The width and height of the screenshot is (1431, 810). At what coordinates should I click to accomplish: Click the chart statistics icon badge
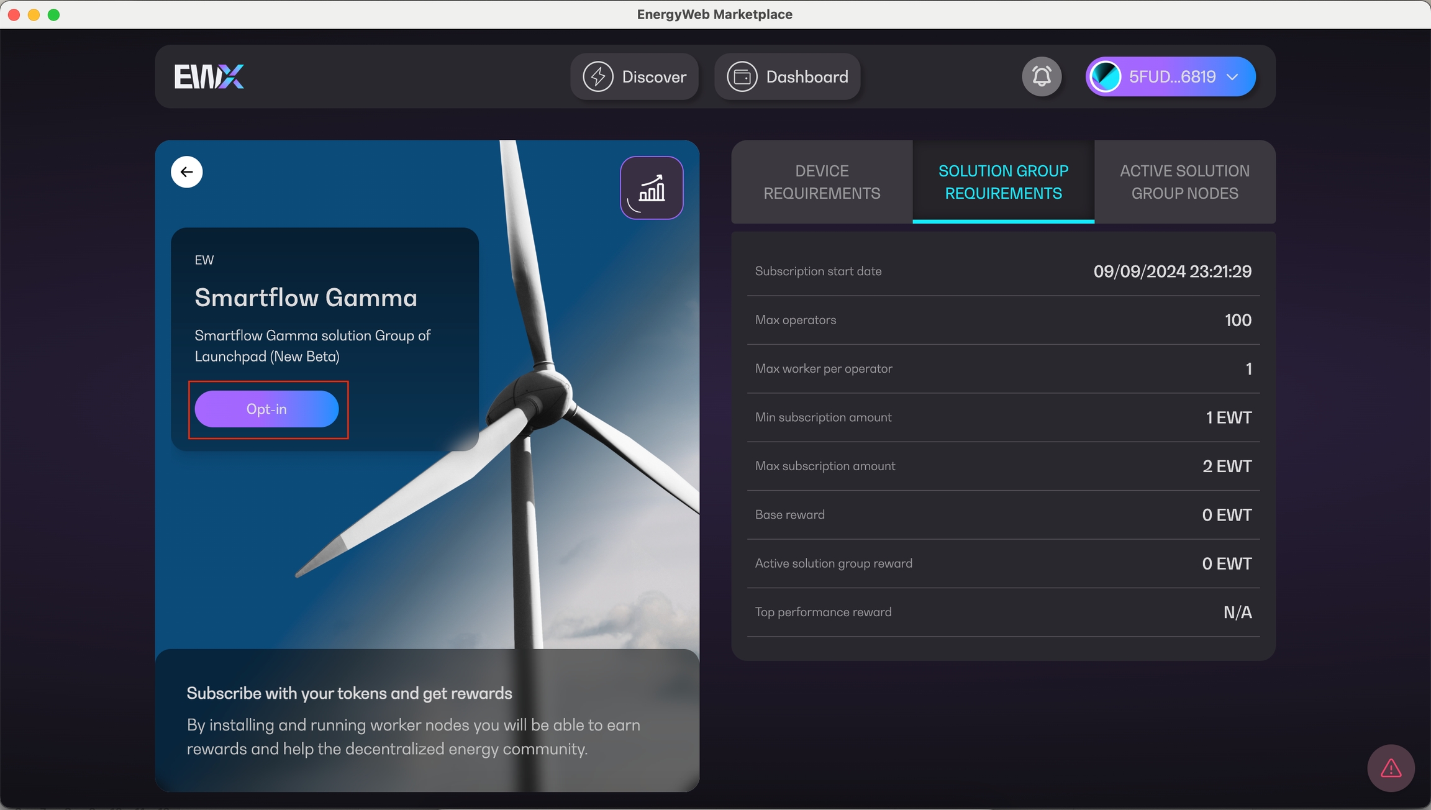[x=652, y=188]
